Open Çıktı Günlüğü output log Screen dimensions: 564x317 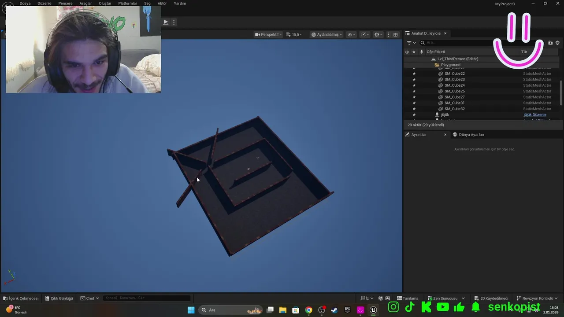pos(59,298)
